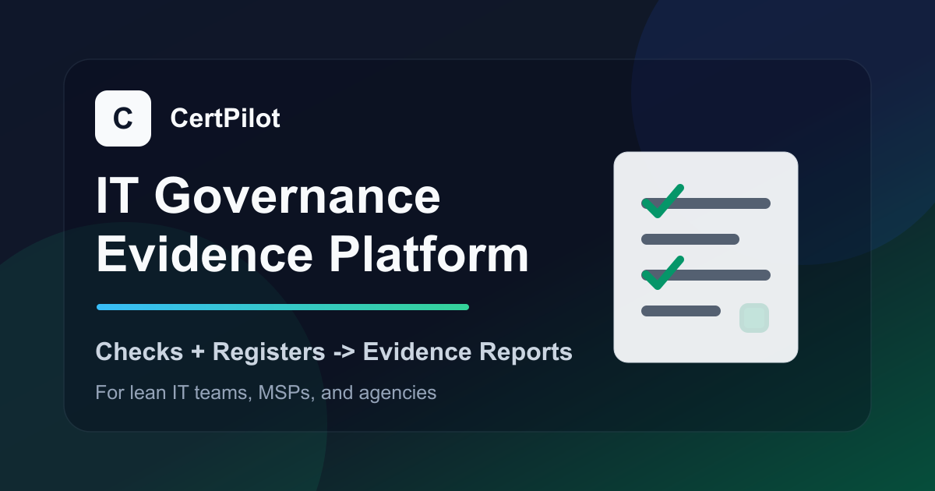Click the top green checkmark on checklist
935x491 pixels.
tap(662, 201)
